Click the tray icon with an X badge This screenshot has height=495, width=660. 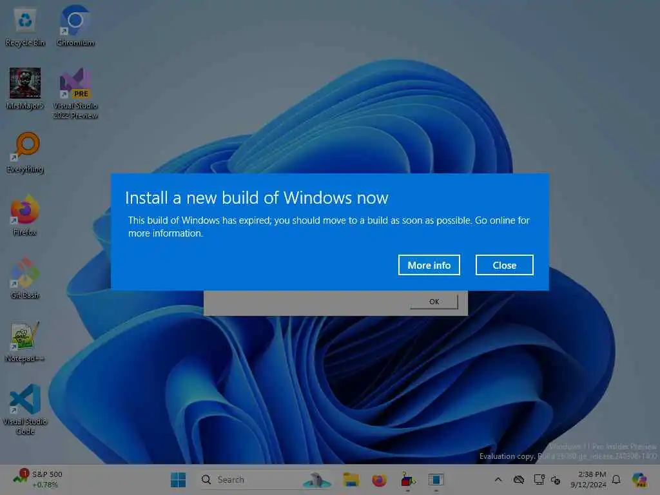556,480
